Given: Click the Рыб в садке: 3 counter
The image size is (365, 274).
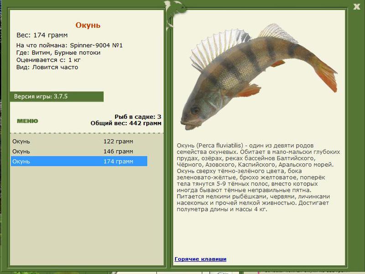Looking at the screenshot, I should [138, 117].
